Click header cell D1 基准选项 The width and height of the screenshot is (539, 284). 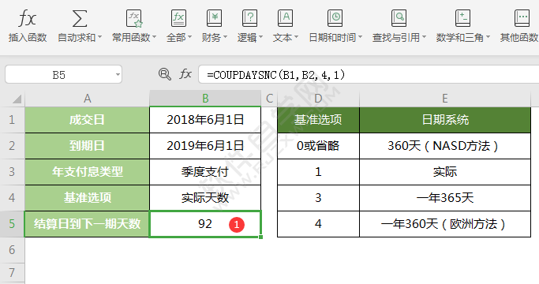pos(318,120)
